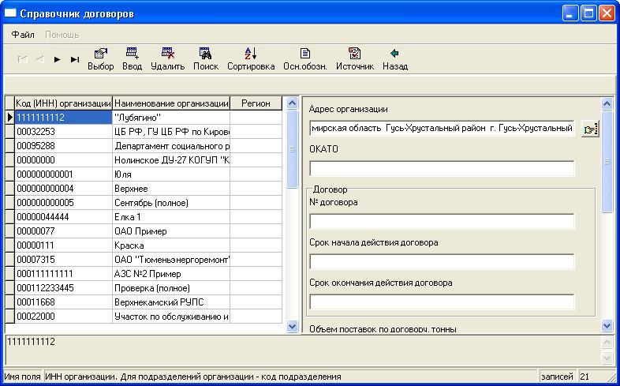Click the ОКАТО input field
The width and height of the screenshot is (620, 386).
(x=442, y=168)
